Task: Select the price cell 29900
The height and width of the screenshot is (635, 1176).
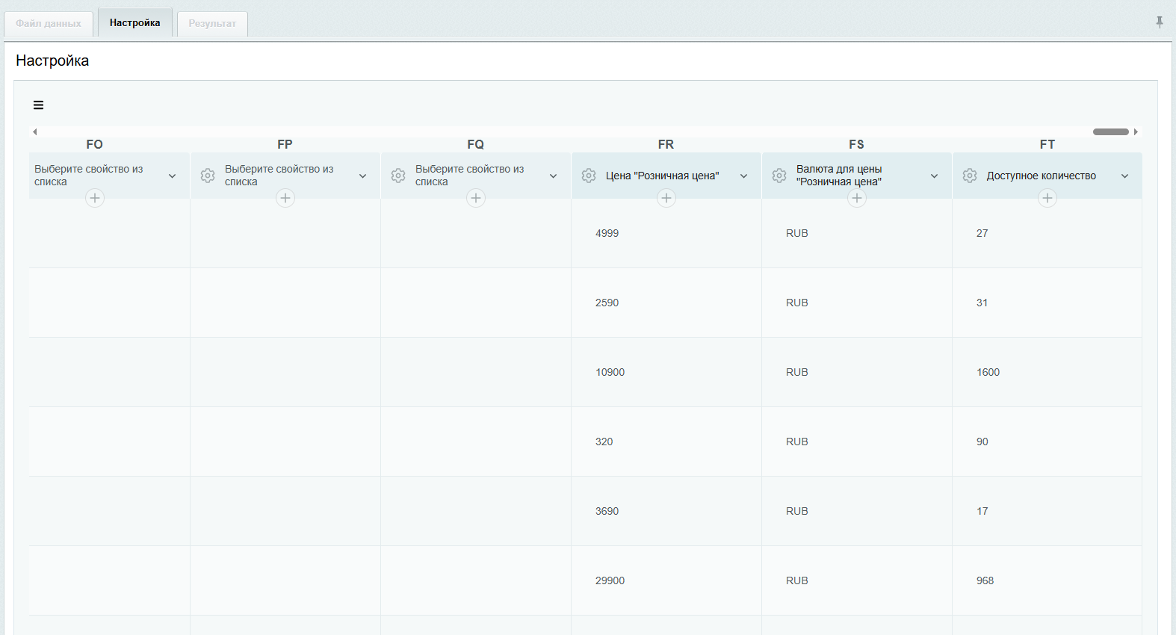Action: click(666, 580)
